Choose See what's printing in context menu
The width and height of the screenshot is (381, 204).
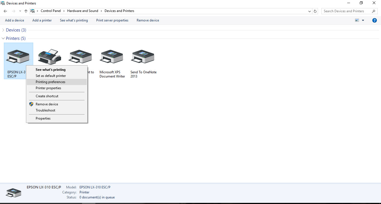(57, 70)
